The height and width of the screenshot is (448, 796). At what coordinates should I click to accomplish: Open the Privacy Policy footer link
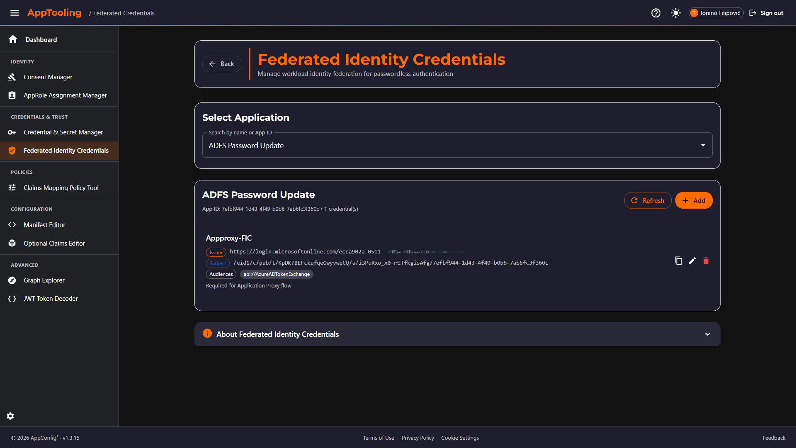417,438
